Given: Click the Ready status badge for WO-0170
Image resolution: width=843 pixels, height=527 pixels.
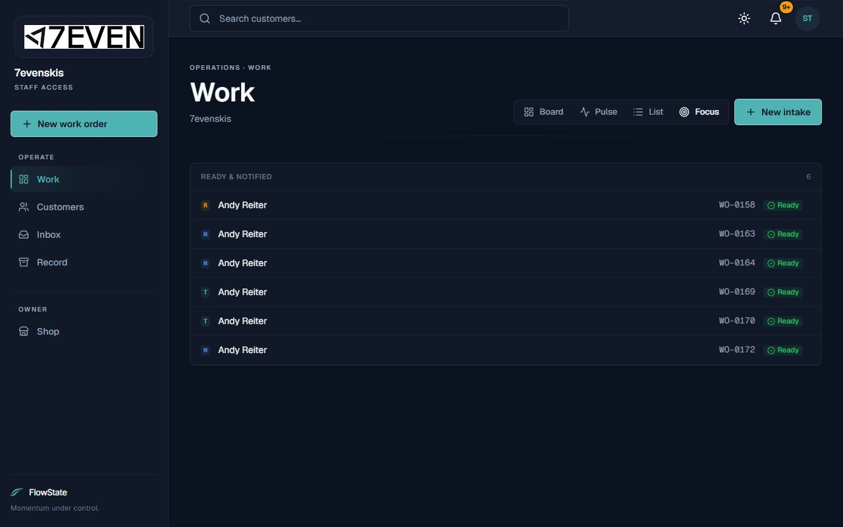Looking at the screenshot, I should point(783,321).
